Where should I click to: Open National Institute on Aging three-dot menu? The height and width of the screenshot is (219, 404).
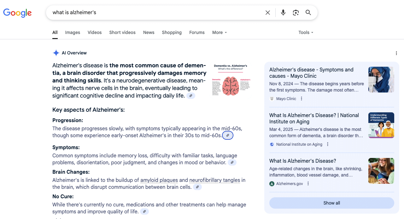[328, 144]
